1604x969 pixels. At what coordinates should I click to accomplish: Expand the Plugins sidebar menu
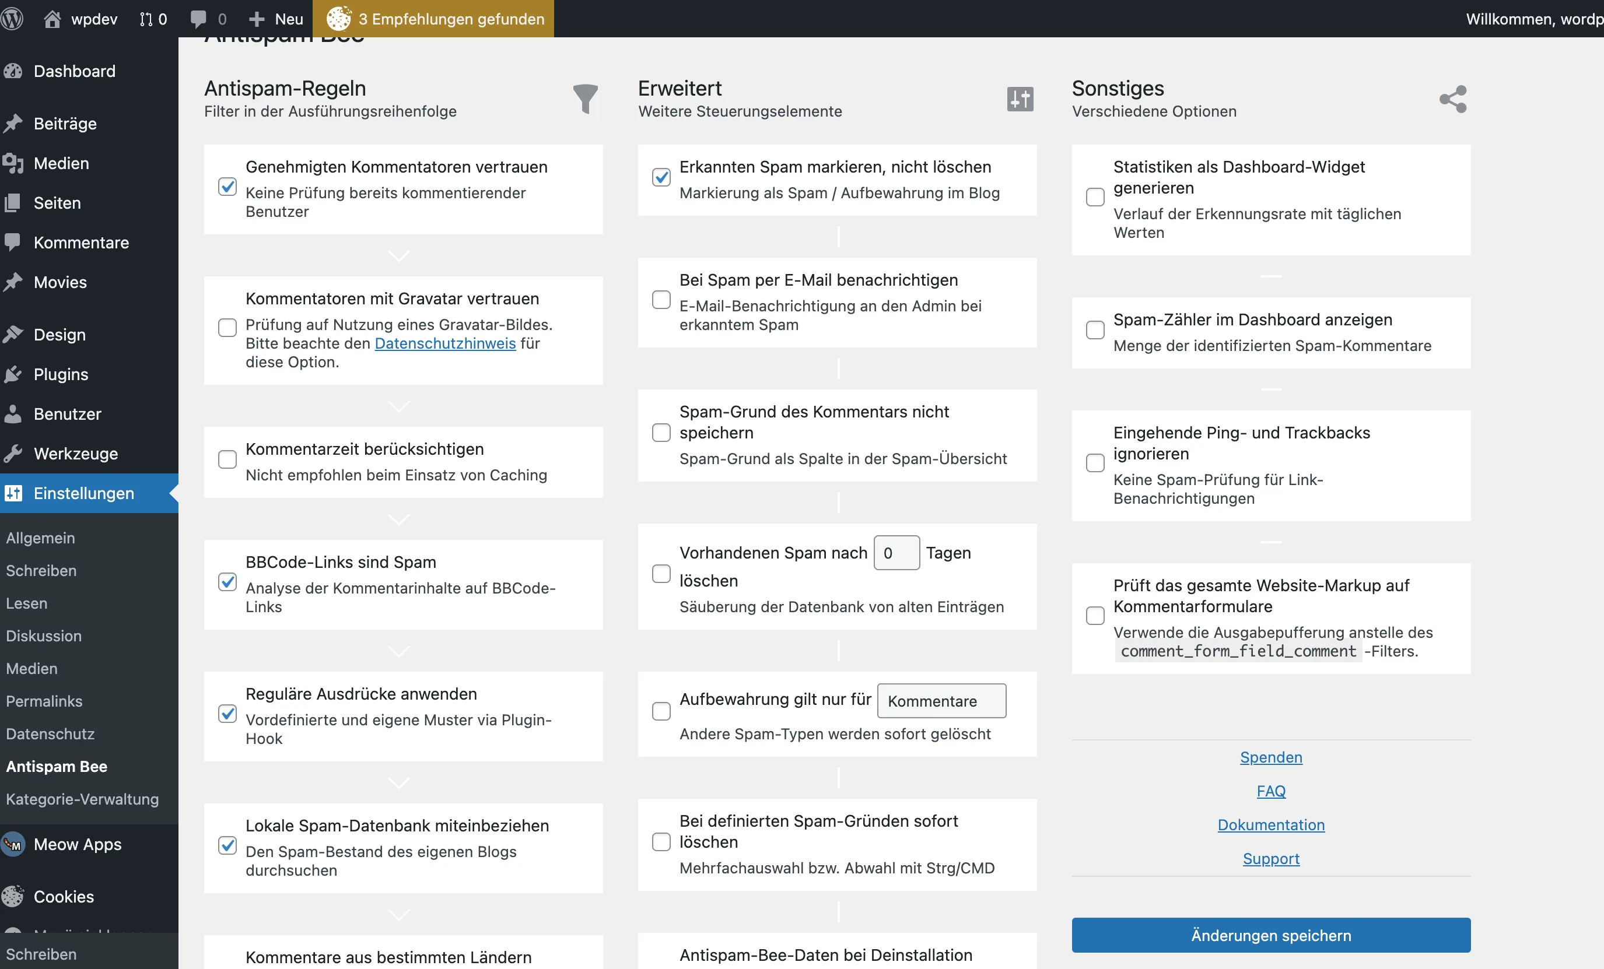tap(61, 374)
